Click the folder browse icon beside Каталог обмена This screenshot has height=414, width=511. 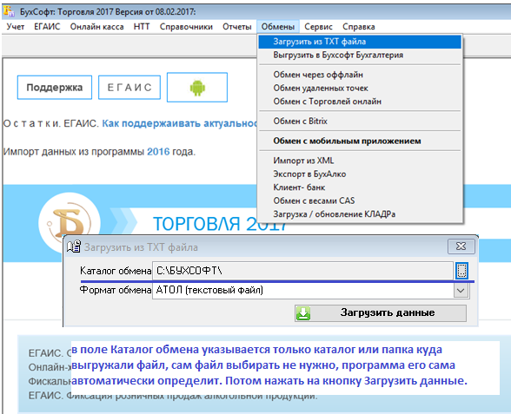pyautogui.click(x=461, y=271)
